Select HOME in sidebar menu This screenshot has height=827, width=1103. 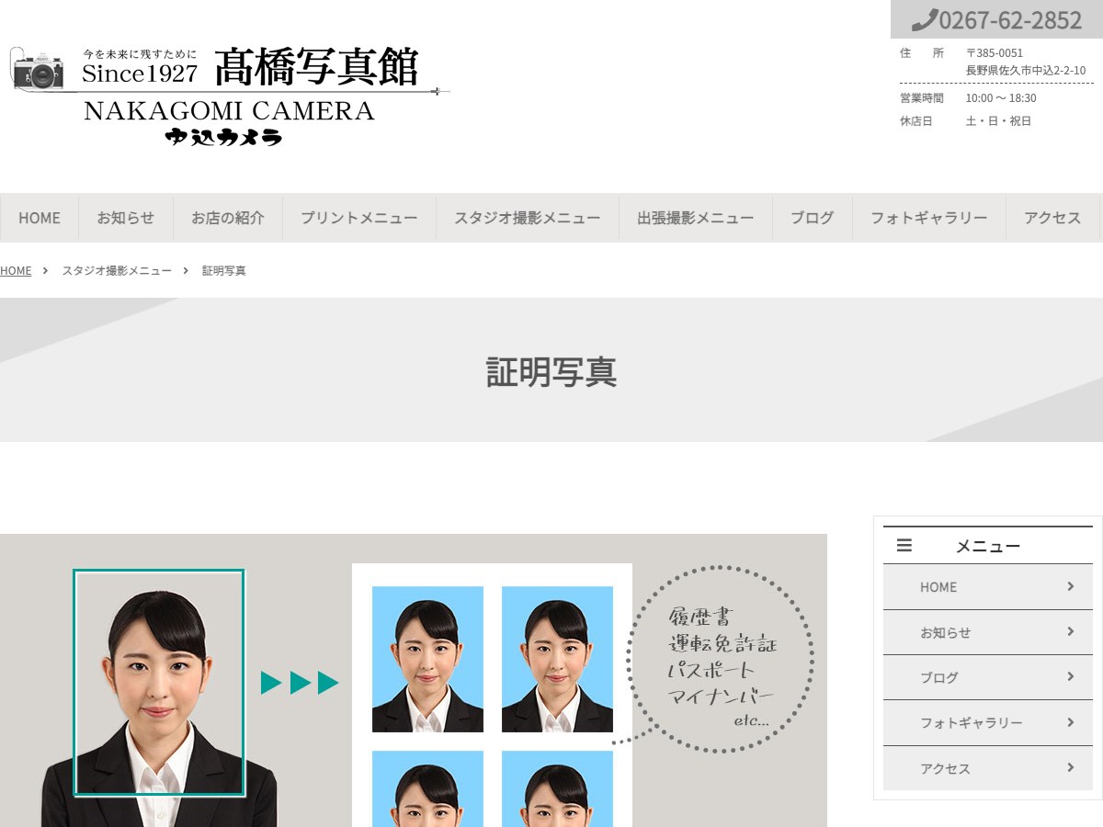(988, 586)
